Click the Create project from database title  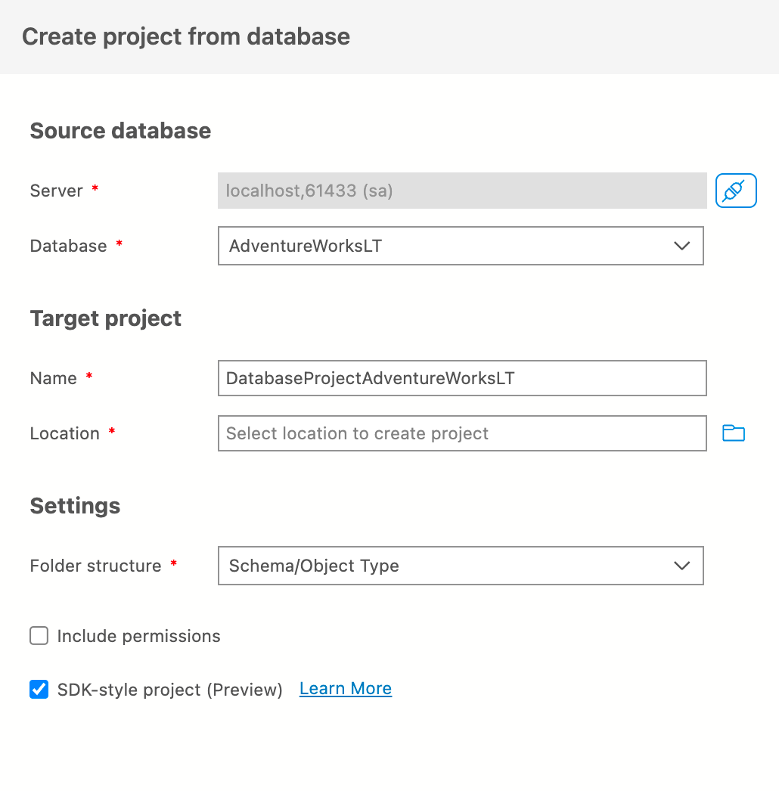(x=186, y=36)
